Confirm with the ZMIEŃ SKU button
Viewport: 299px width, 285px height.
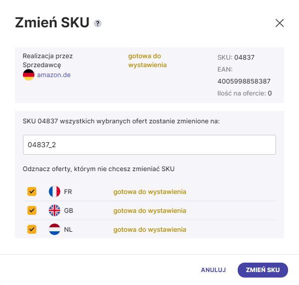(x=263, y=270)
